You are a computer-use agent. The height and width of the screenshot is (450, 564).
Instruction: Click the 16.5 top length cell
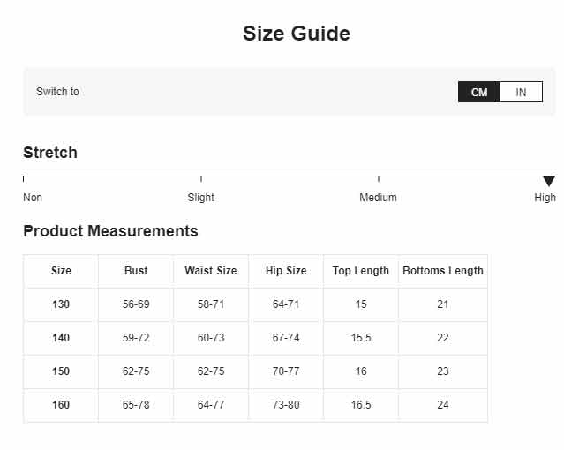coord(361,405)
